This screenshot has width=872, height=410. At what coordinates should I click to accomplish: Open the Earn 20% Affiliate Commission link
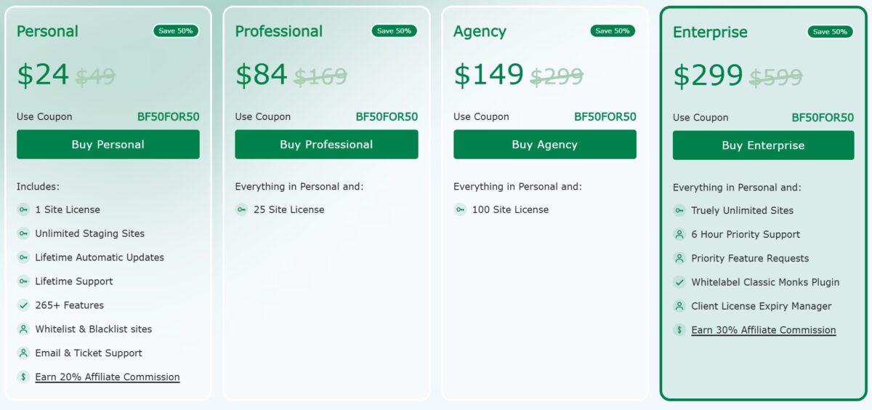pyautogui.click(x=108, y=377)
